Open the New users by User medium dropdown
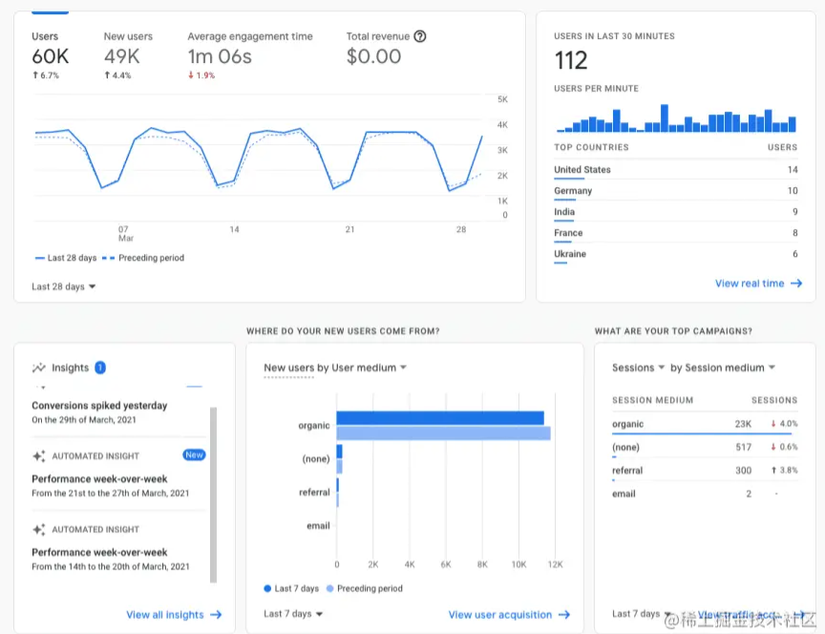Screen dimensions: 825x634 [335, 368]
